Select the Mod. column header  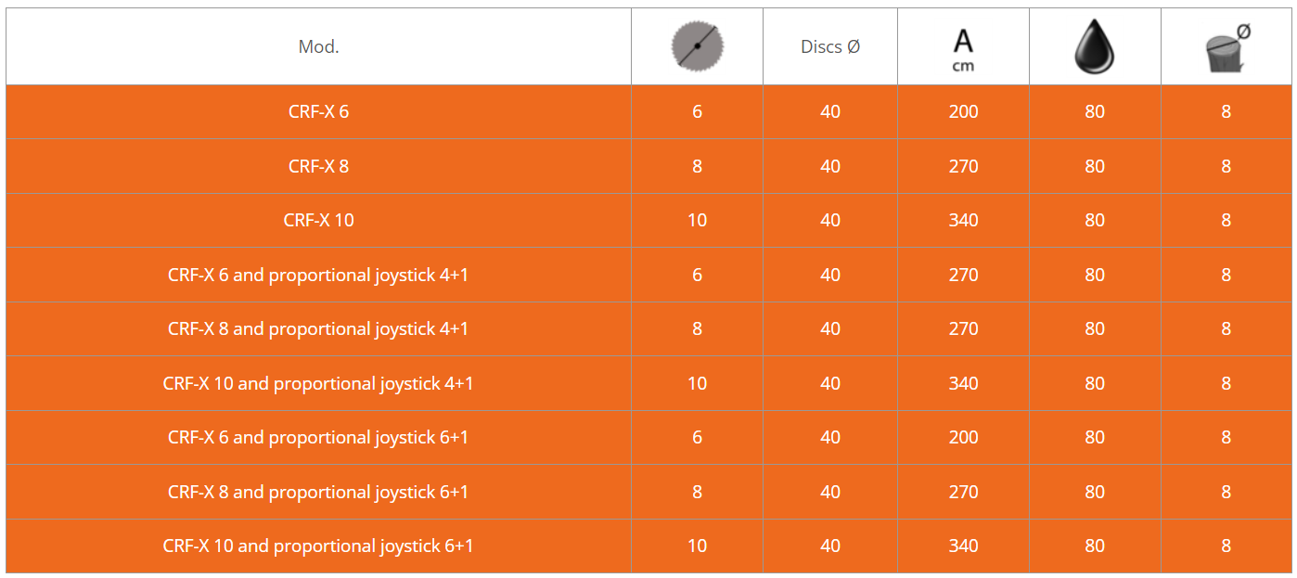(318, 46)
